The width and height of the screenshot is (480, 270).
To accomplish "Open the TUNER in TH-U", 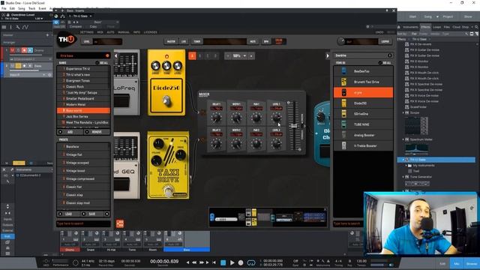I will pyautogui.click(x=196, y=41).
